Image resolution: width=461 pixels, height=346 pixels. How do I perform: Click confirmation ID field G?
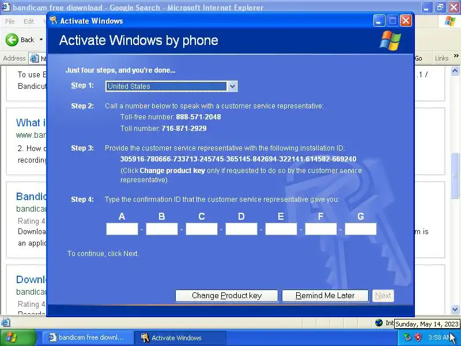coord(361,229)
